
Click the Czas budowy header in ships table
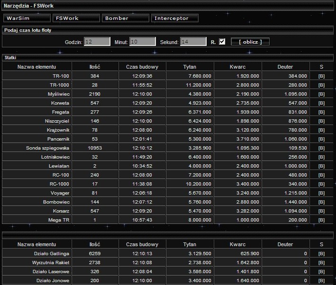point(143,67)
